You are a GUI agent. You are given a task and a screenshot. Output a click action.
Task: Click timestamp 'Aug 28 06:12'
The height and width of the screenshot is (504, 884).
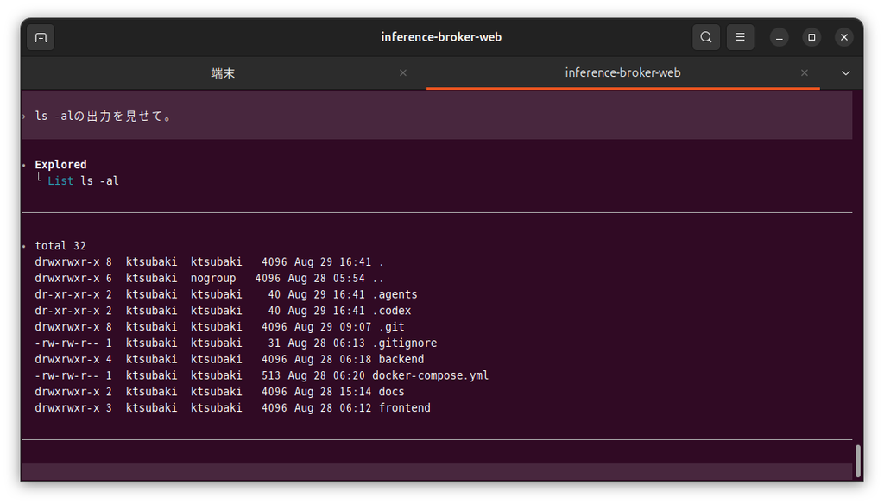332,407
